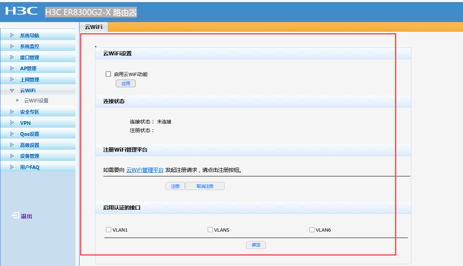This screenshot has height=266, width=463.
Task: Click the H3C ER8300G2-X 路由器 title
Action: pos(91,12)
